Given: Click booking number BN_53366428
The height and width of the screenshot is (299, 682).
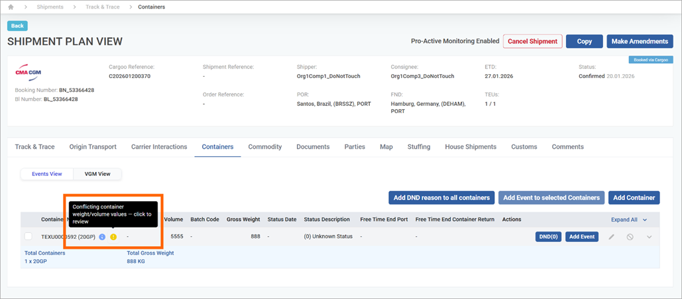Looking at the screenshot, I should click(77, 90).
